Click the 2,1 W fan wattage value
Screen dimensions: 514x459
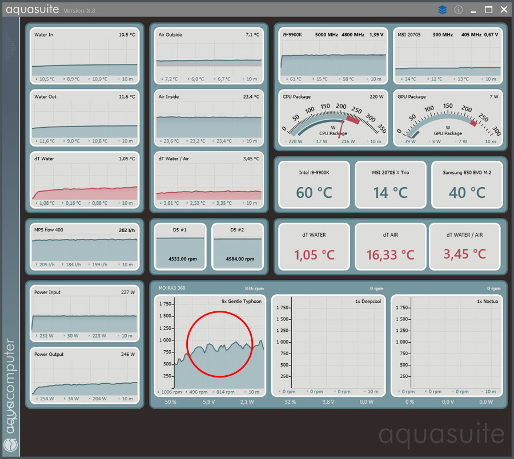click(247, 402)
